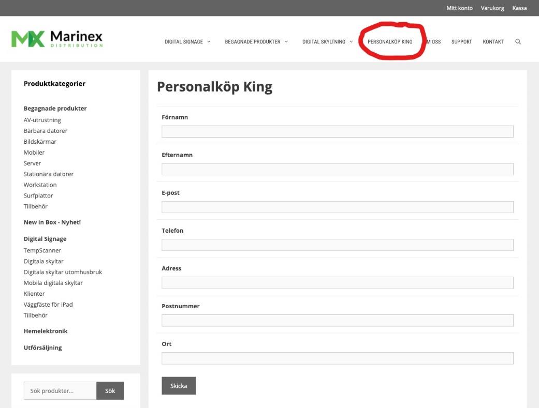Open the Support menu item
Screen dimensions: 539x408
[461, 42]
